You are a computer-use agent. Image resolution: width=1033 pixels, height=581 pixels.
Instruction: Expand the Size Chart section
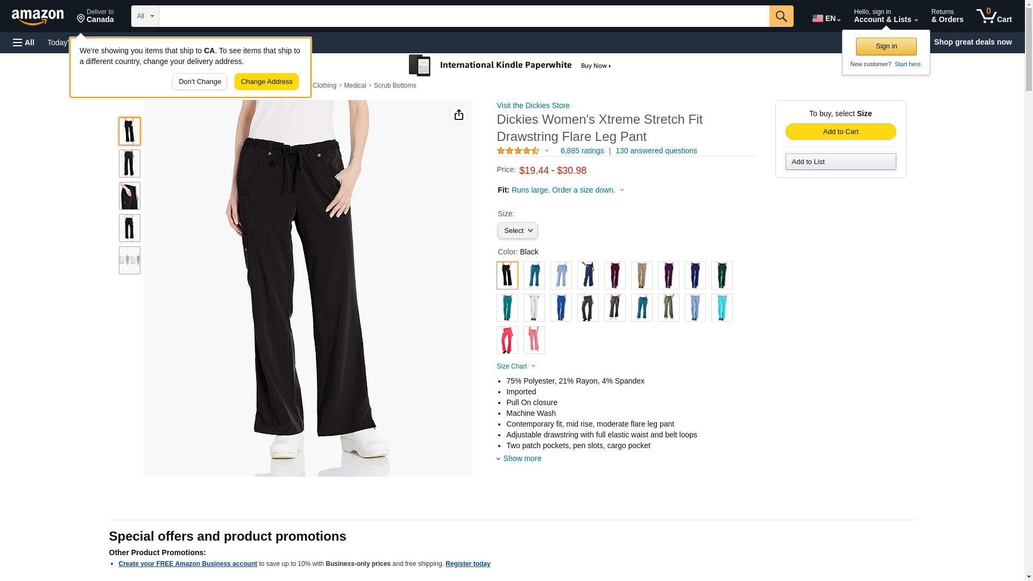515,366
